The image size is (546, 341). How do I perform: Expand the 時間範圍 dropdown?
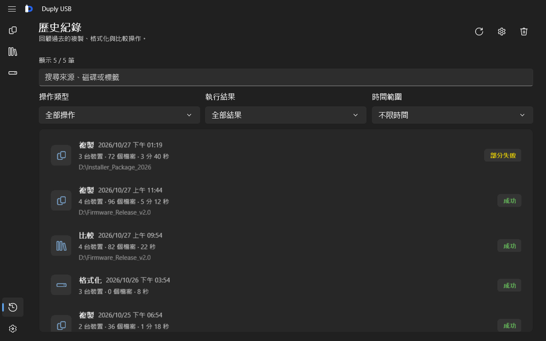pos(453,115)
